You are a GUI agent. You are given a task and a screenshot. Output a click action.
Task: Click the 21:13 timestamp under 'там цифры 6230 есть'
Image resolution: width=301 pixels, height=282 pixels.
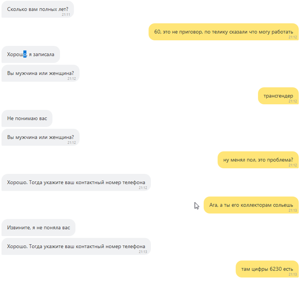(x=293, y=274)
